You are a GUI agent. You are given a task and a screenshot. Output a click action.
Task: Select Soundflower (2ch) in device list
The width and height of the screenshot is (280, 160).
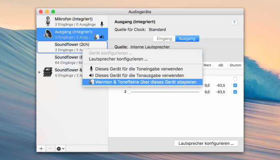[72, 47]
